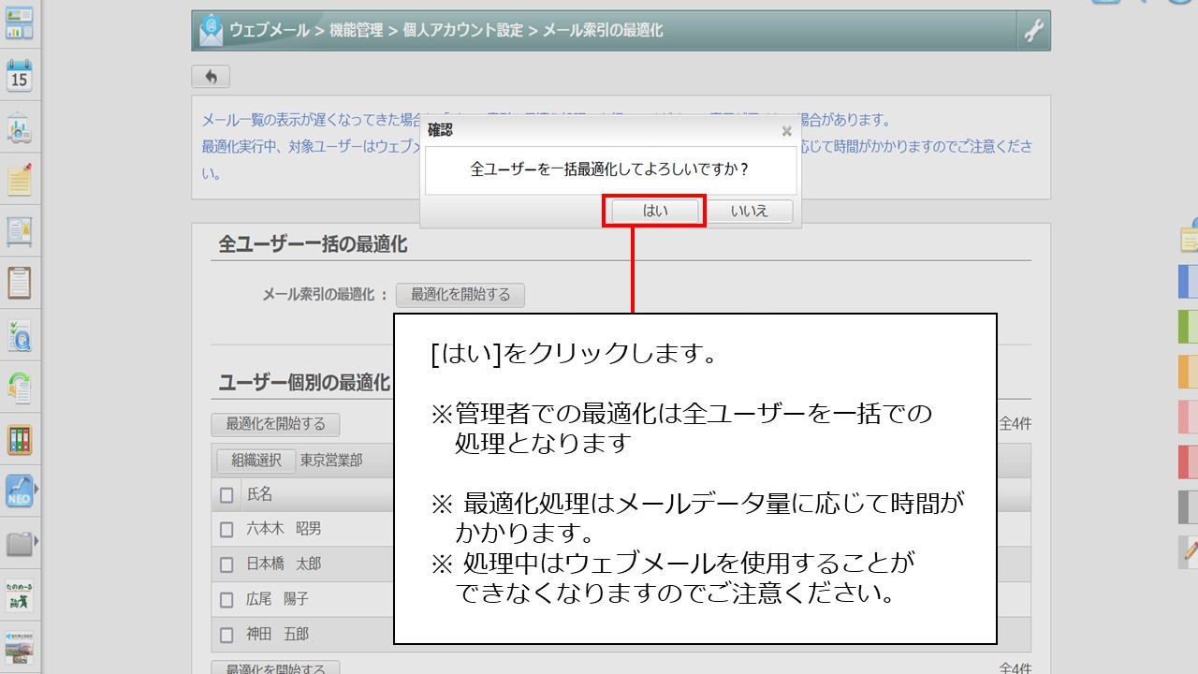
Task: Click いいえ to cancel optimization
Action: coord(749,212)
